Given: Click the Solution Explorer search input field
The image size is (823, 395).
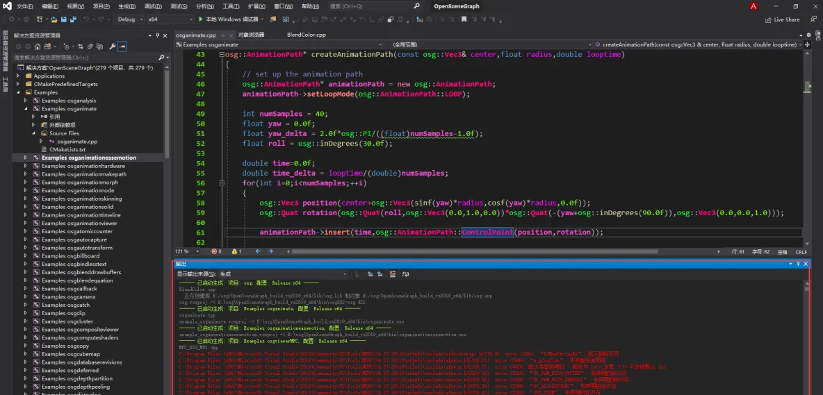Looking at the screenshot, I should pyautogui.click(x=84, y=57).
